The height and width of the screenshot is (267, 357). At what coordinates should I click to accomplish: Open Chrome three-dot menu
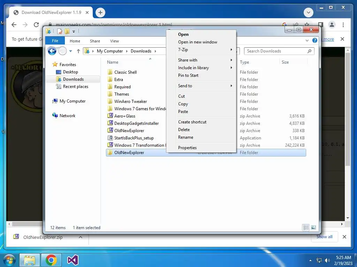point(343,25)
